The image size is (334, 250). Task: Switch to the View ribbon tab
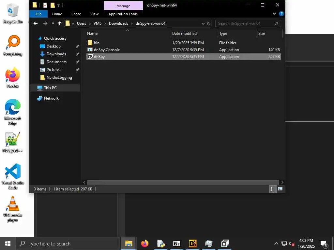click(94, 14)
